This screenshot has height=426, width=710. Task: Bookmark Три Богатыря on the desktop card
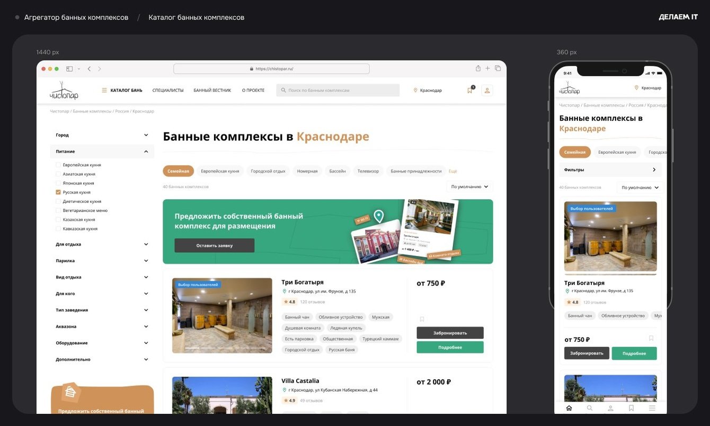coord(422,319)
